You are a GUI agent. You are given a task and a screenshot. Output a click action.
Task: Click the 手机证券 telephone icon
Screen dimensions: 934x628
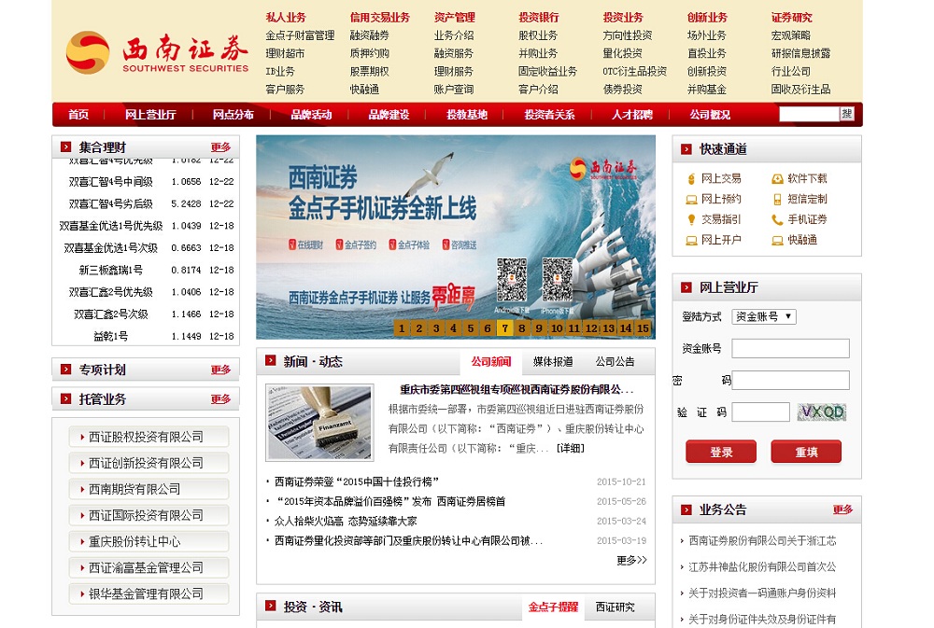pyautogui.click(x=777, y=219)
